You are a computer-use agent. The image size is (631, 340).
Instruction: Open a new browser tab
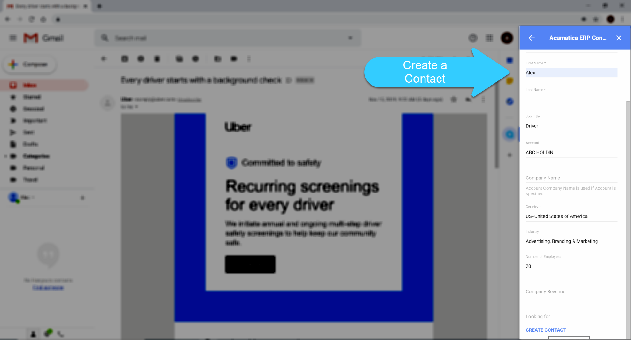click(99, 6)
